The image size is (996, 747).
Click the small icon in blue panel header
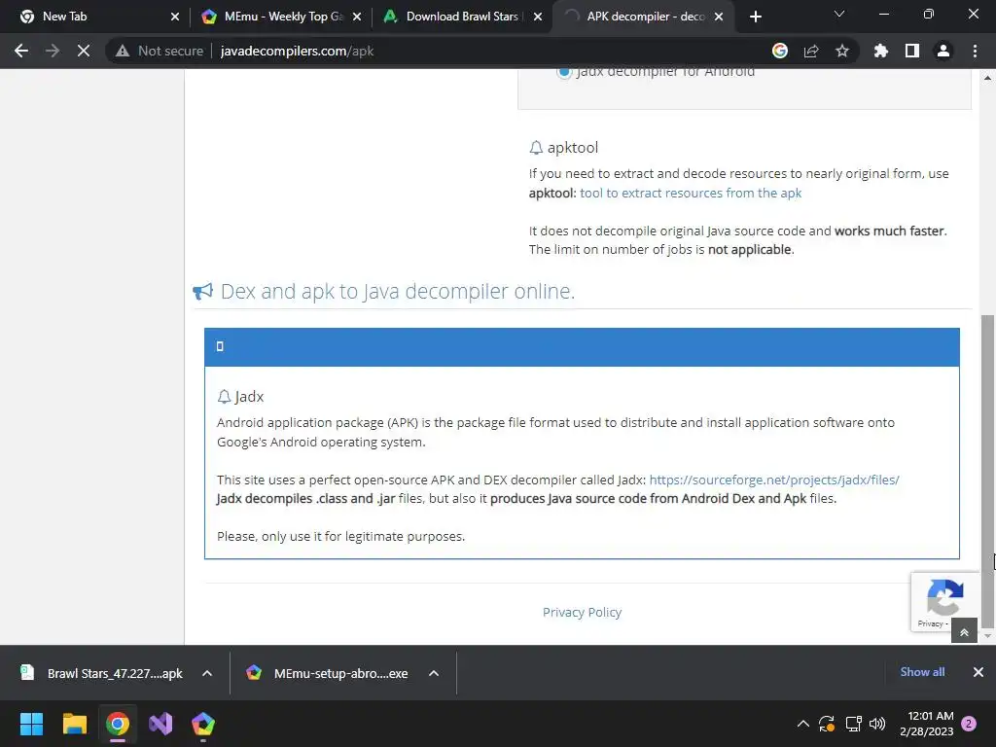point(220,346)
